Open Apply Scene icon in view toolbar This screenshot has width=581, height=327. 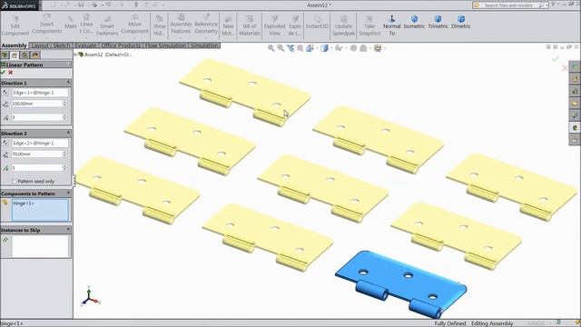[363, 48]
